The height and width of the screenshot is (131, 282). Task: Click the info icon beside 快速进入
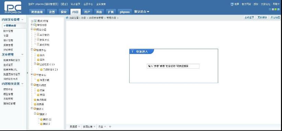click(132, 51)
